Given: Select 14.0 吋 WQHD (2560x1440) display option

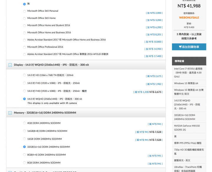Looking at the screenshot, I should point(24,99).
